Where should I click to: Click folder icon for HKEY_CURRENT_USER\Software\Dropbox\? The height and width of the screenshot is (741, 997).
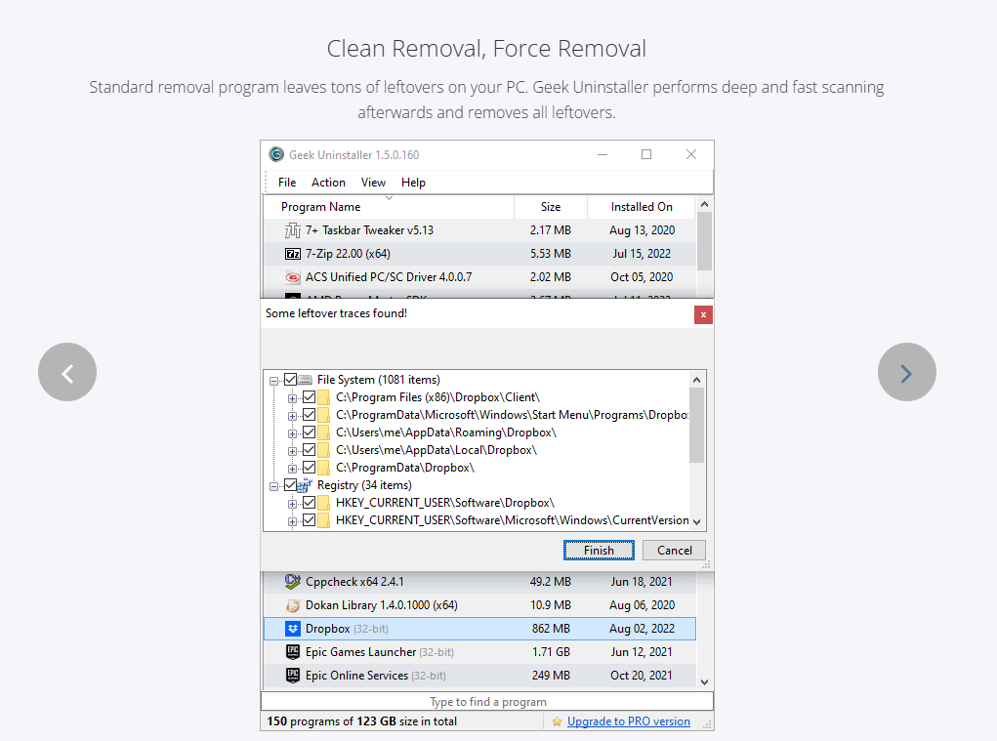(x=323, y=503)
